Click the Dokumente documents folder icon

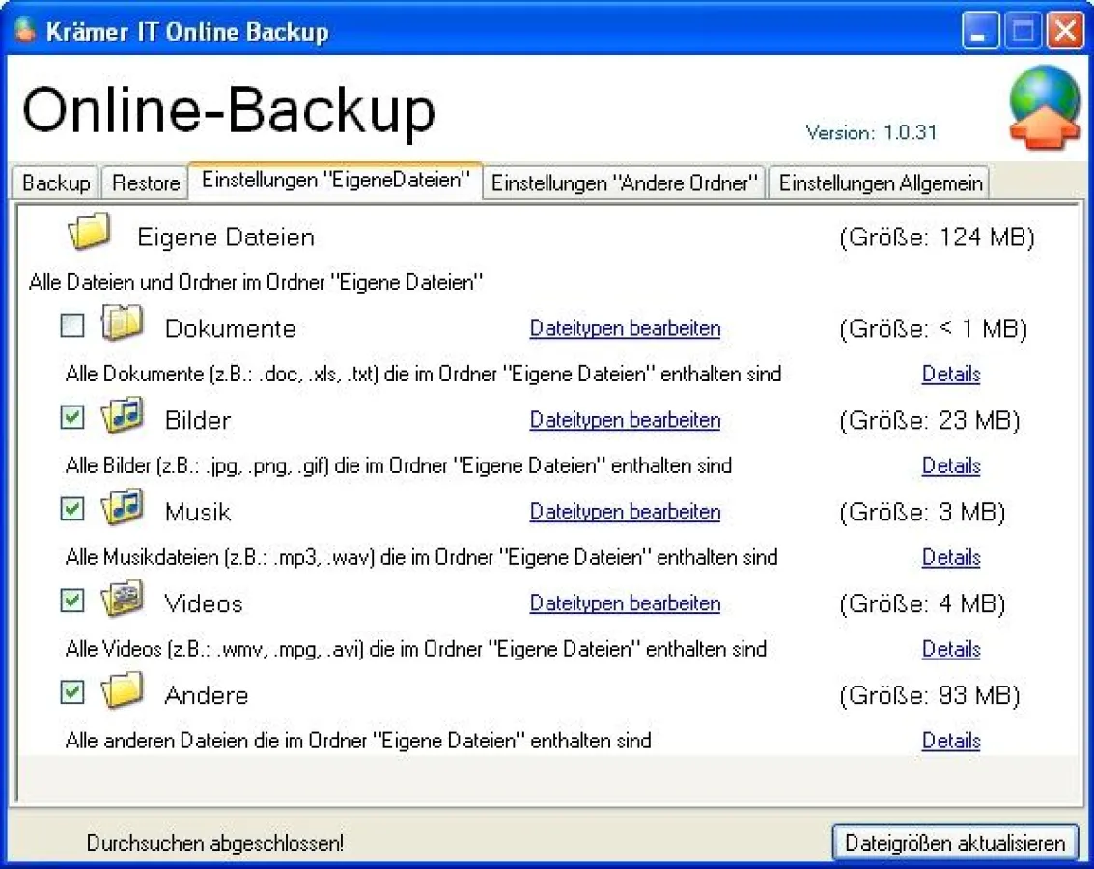(x=122, y=323)
